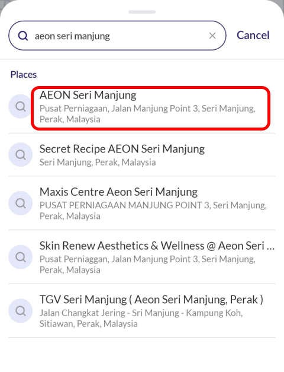The height and width of the screenshot is (372, 284).
Task: Click the Places section heading
Action: tap(24, 75)
